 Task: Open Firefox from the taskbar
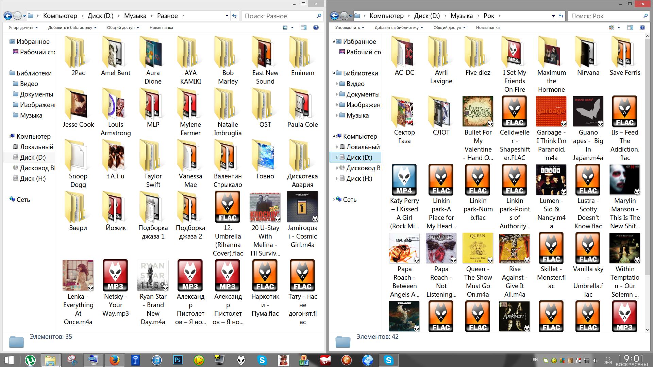(114, 360)
